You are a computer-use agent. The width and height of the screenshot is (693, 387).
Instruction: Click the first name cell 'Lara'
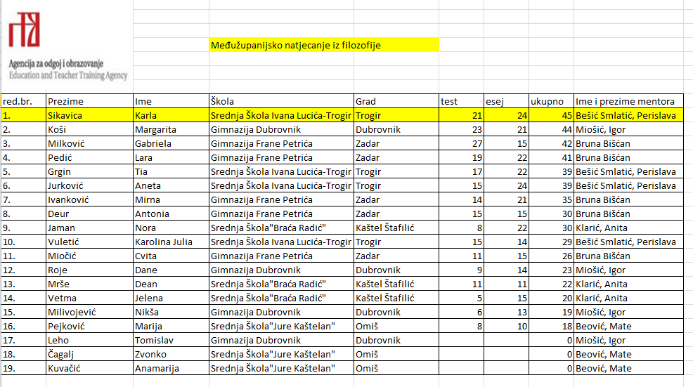click(171, 158)
